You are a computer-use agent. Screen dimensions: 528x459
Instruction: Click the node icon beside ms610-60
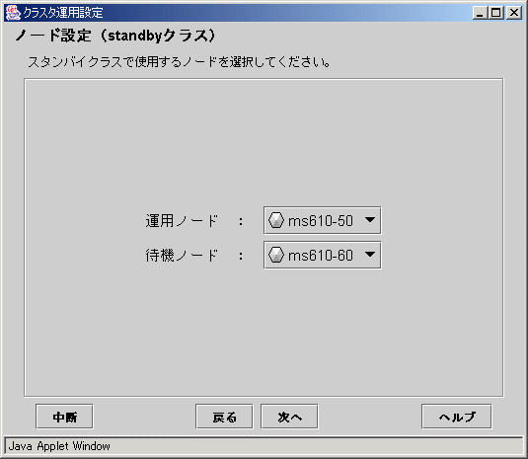pos(275,255)
